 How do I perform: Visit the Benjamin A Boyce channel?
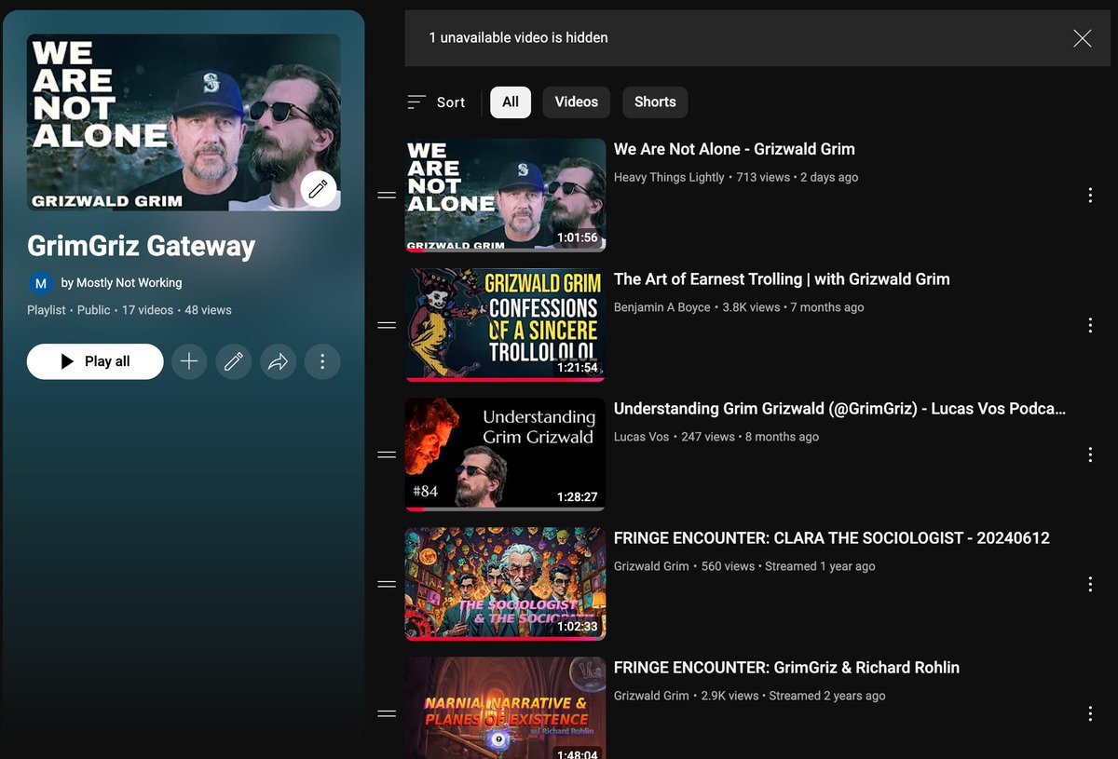tap(662, 307)
